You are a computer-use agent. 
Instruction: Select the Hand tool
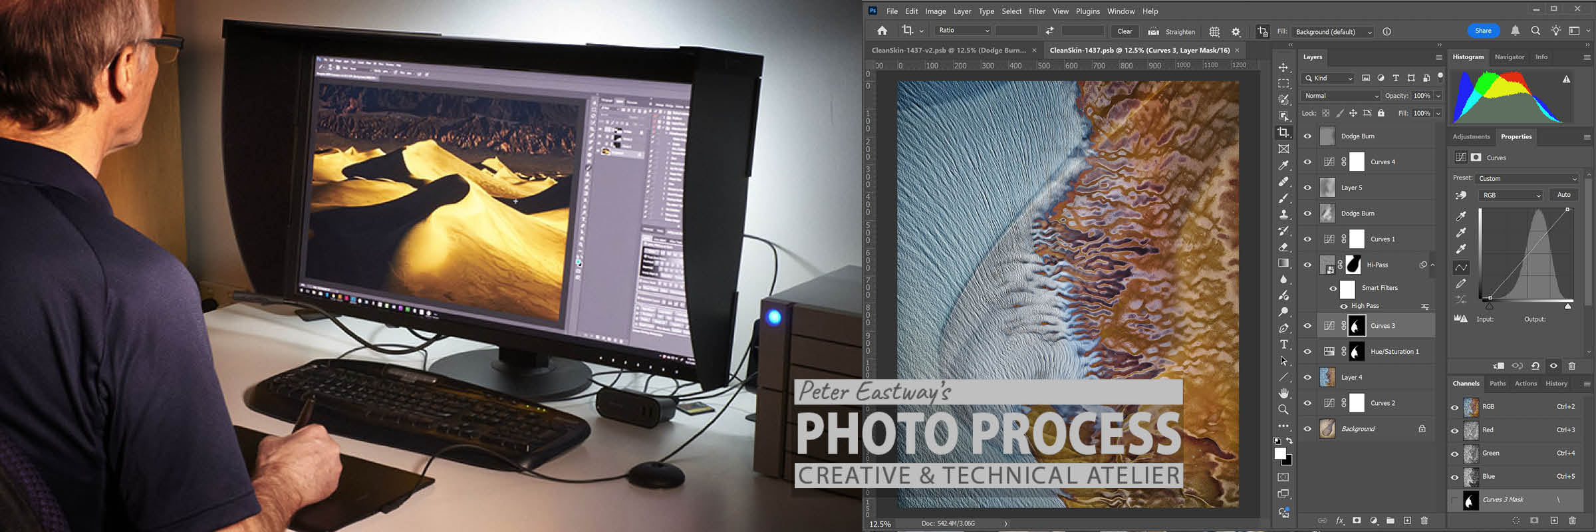pos(1283,393)
